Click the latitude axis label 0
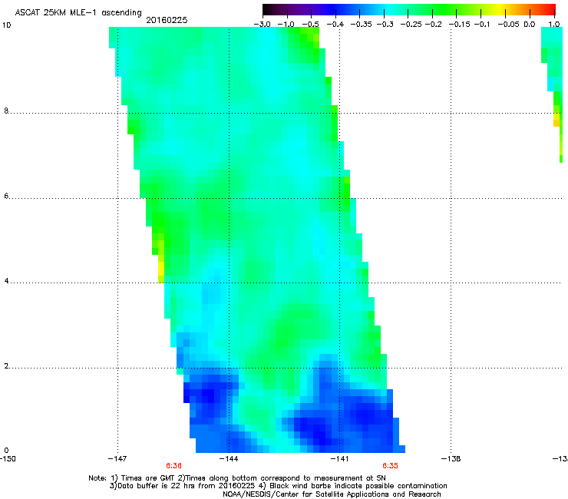Image resolution: width=568 pixels, height=499 pixels. coord(6,451)
